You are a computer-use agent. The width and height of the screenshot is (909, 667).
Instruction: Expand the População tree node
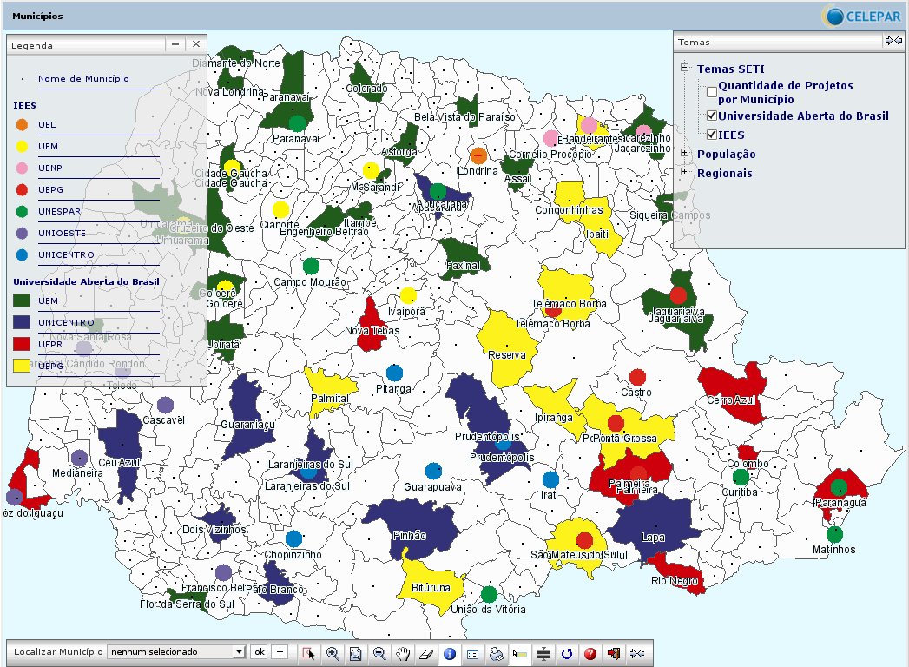pyautogui.click(x=685, y=154)
